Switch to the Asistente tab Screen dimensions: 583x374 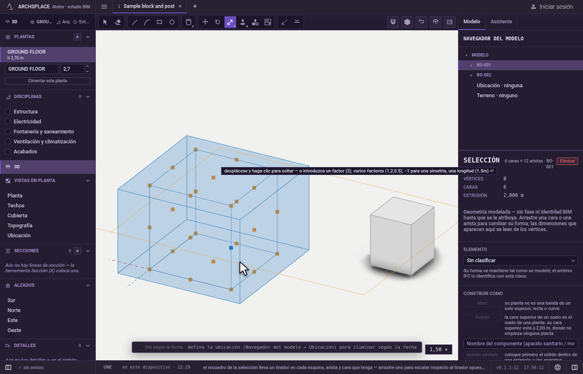click(501, 22)
